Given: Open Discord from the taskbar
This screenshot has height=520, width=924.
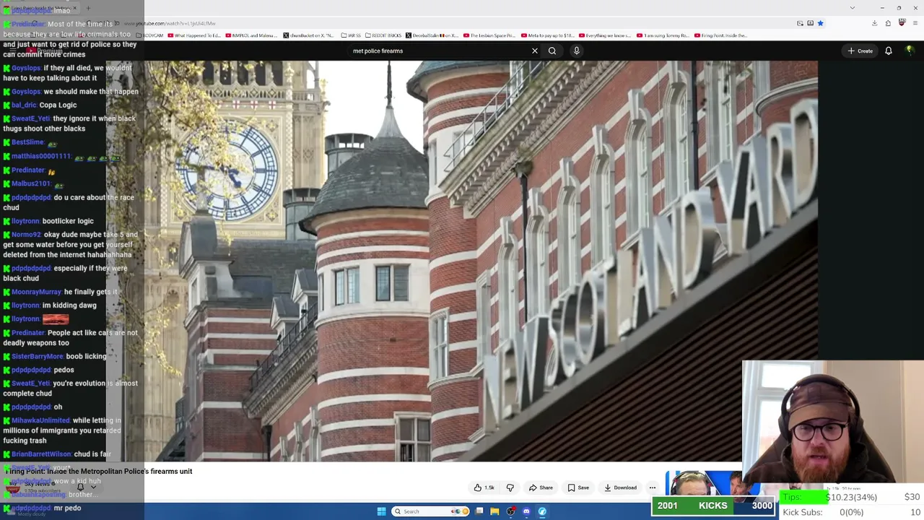Looking at the screenshot, I should coord(526,511).
